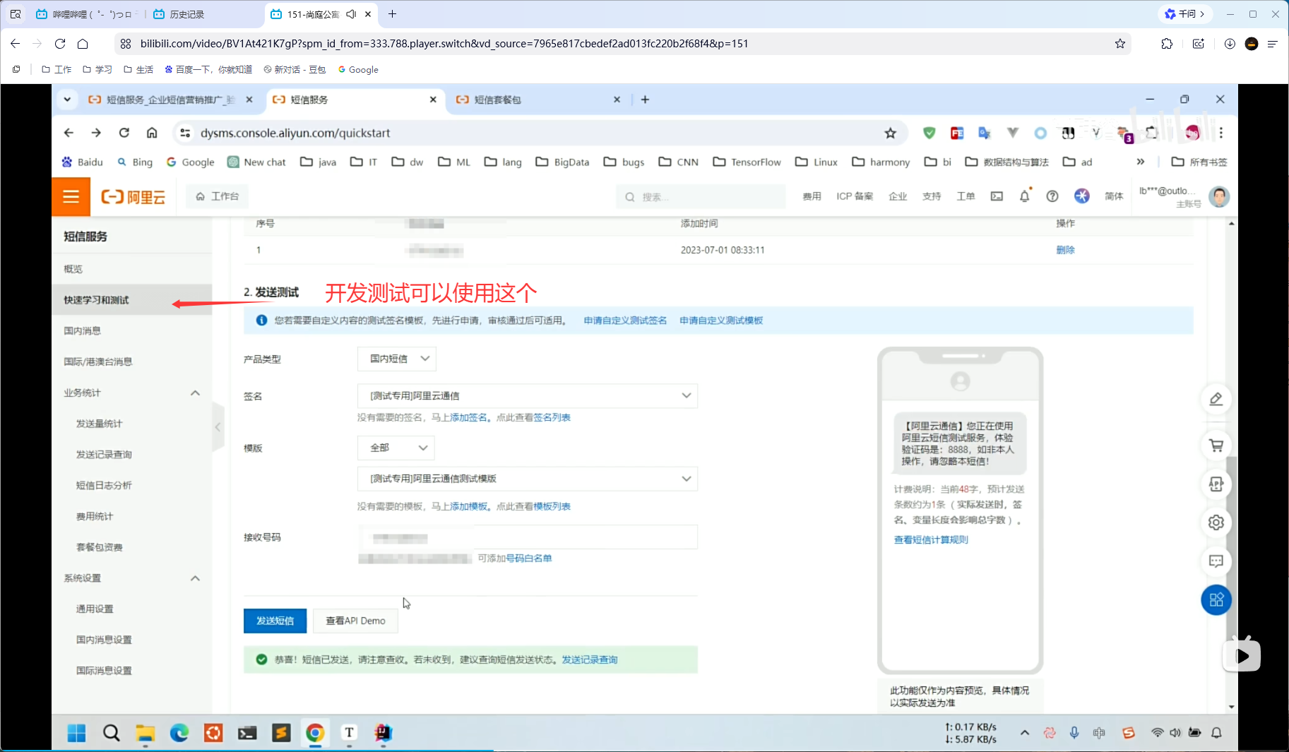Open Edge from the taskbar
The image size is (1289, 752).
179,733
